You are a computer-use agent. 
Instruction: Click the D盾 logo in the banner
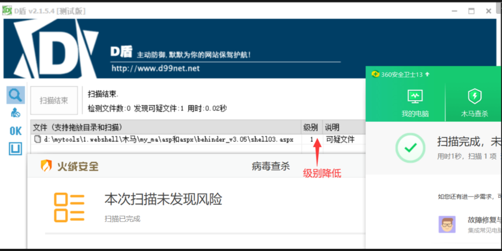tap(56, 49)
